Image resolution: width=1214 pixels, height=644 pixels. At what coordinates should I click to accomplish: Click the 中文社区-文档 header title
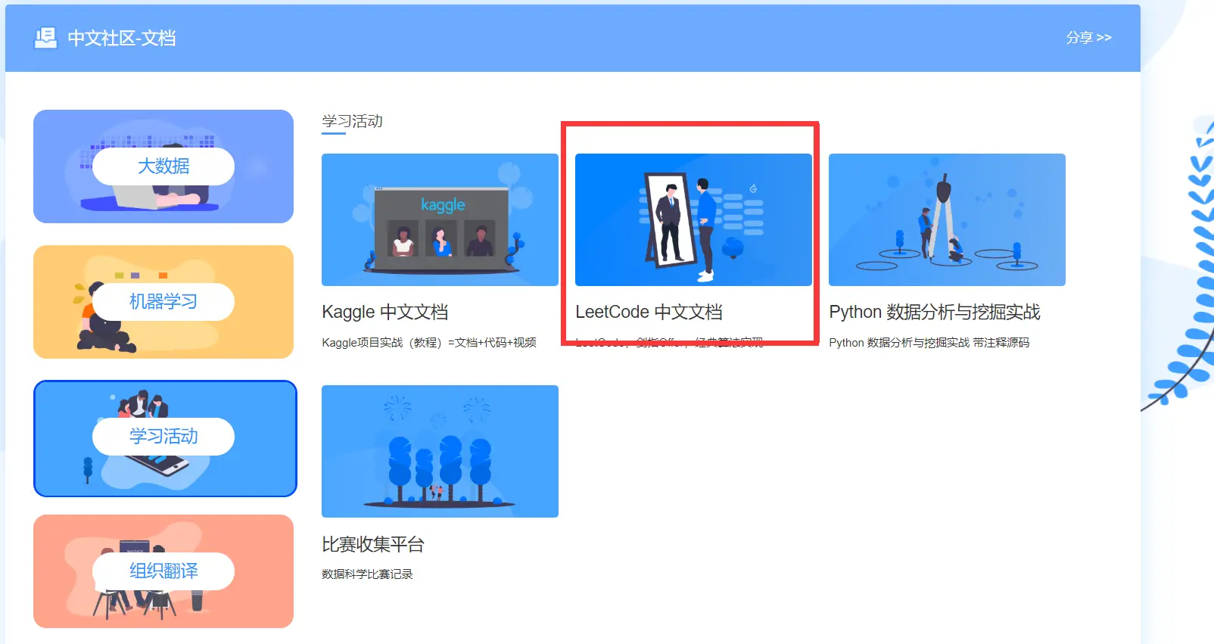point(122,38)
